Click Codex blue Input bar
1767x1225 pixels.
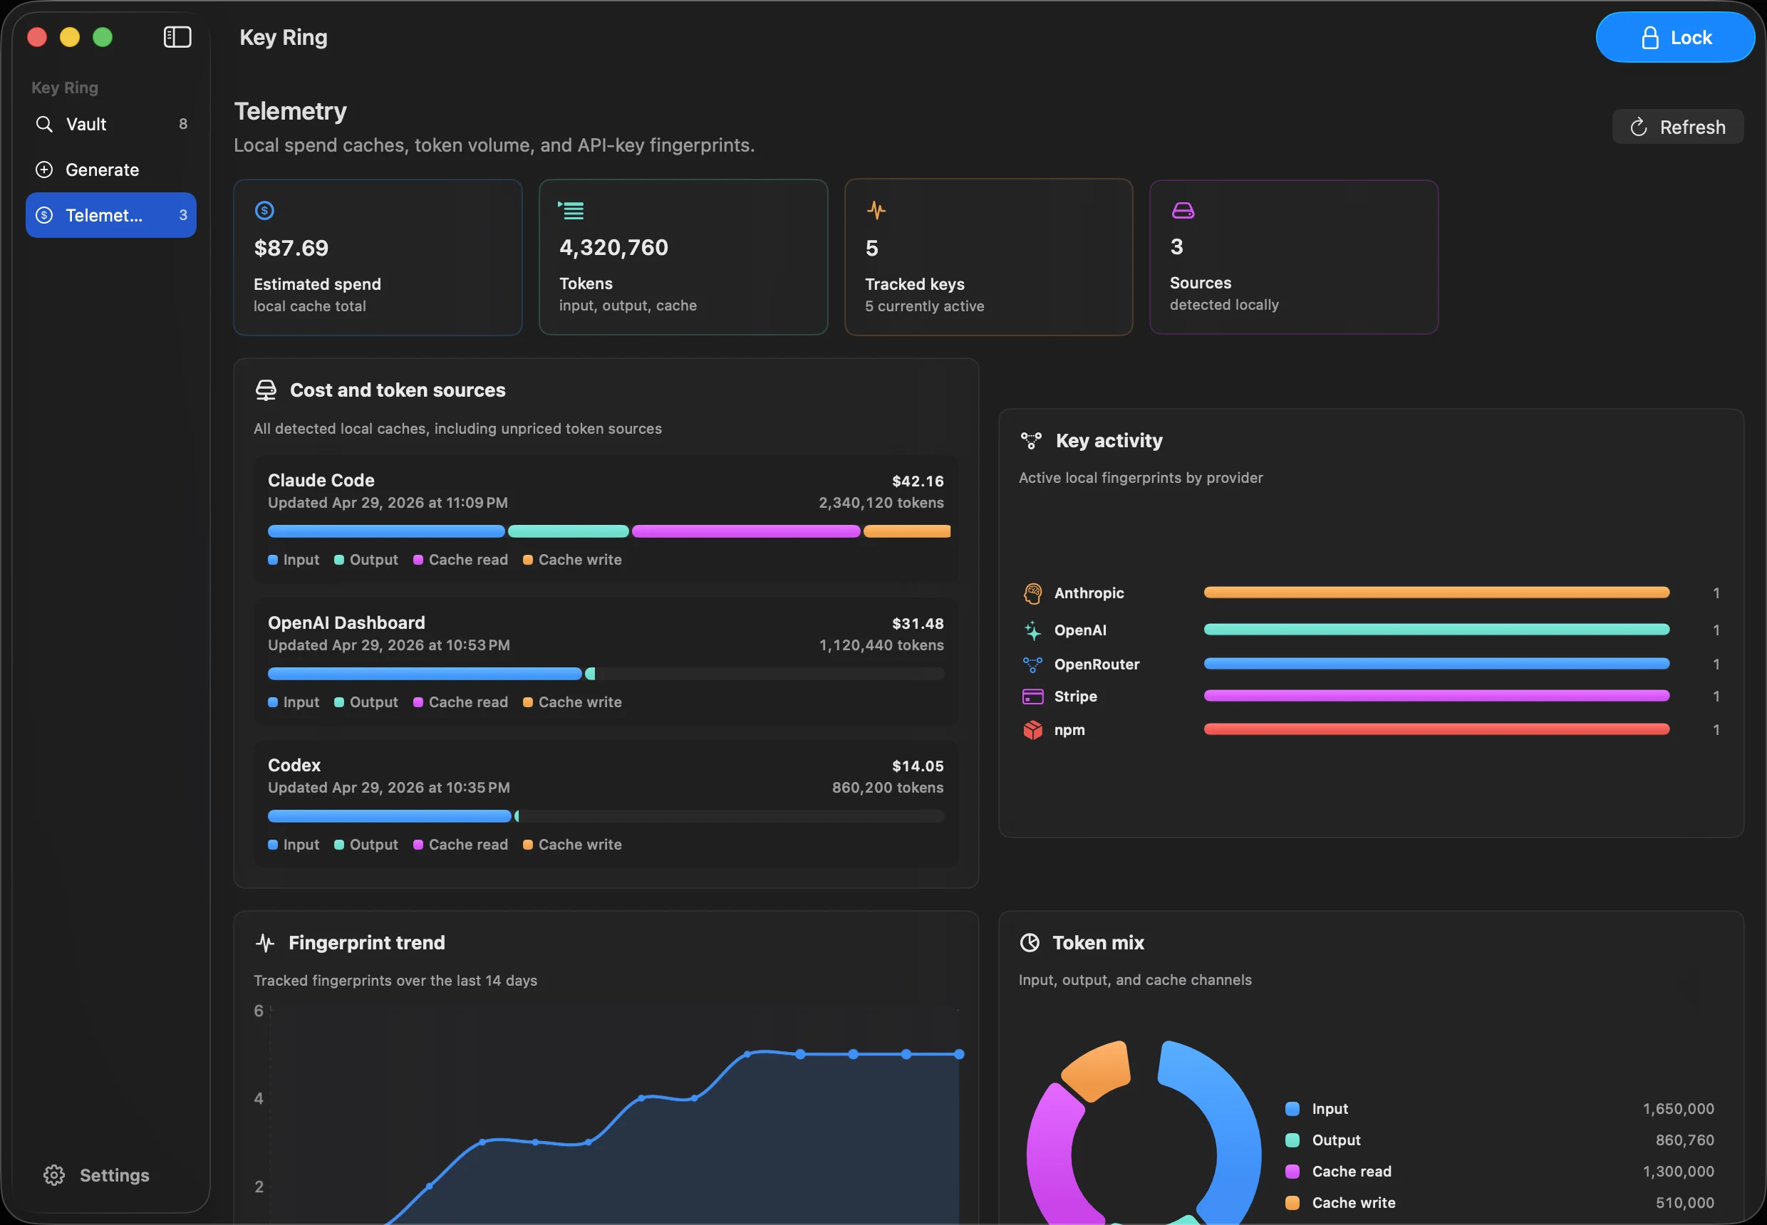(x=389, y=816)
